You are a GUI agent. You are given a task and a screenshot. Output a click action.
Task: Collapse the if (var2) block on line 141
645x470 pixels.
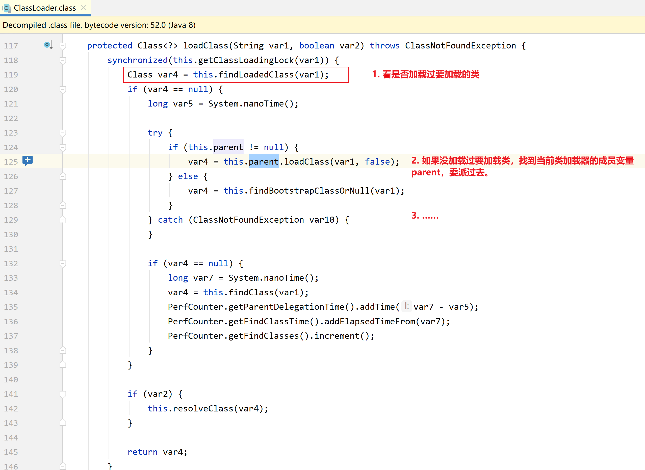pyautogui.click(x=63, y=394)
